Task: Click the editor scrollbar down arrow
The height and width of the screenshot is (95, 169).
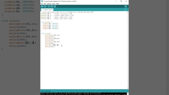Action: pyautogui.click(x=128, y=88)
